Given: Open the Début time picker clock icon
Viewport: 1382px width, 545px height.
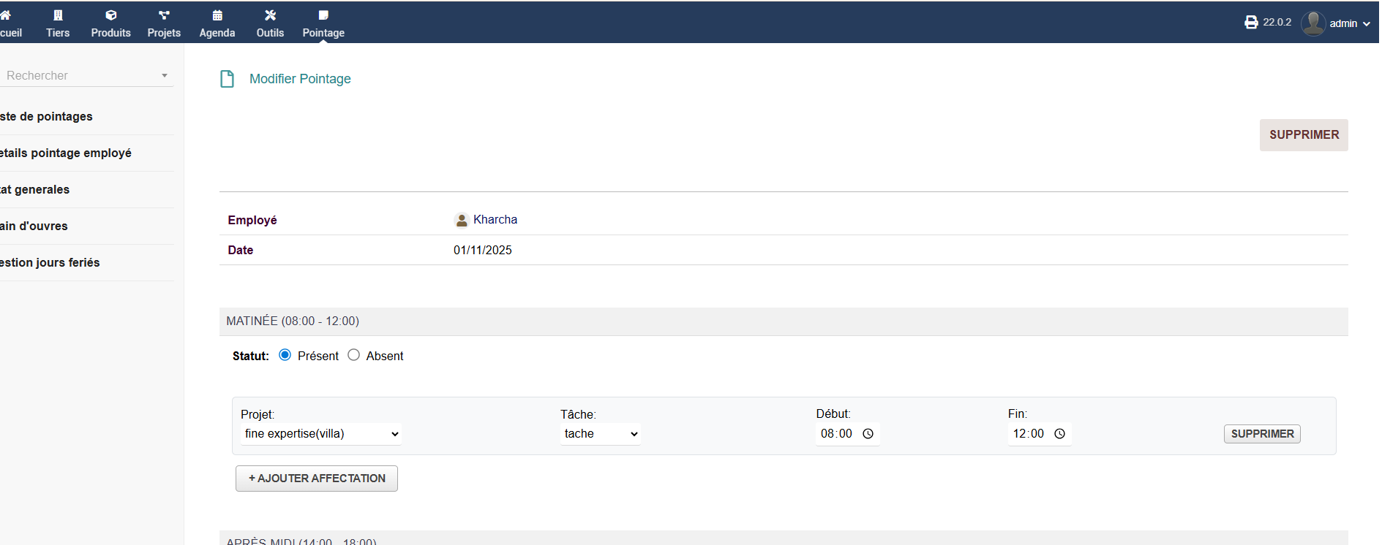Looking at the screenshot, I should coord(868,434).
